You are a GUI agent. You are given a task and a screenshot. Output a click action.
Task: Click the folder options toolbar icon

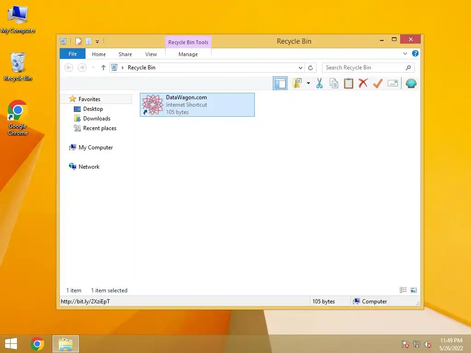click(297, 83)
